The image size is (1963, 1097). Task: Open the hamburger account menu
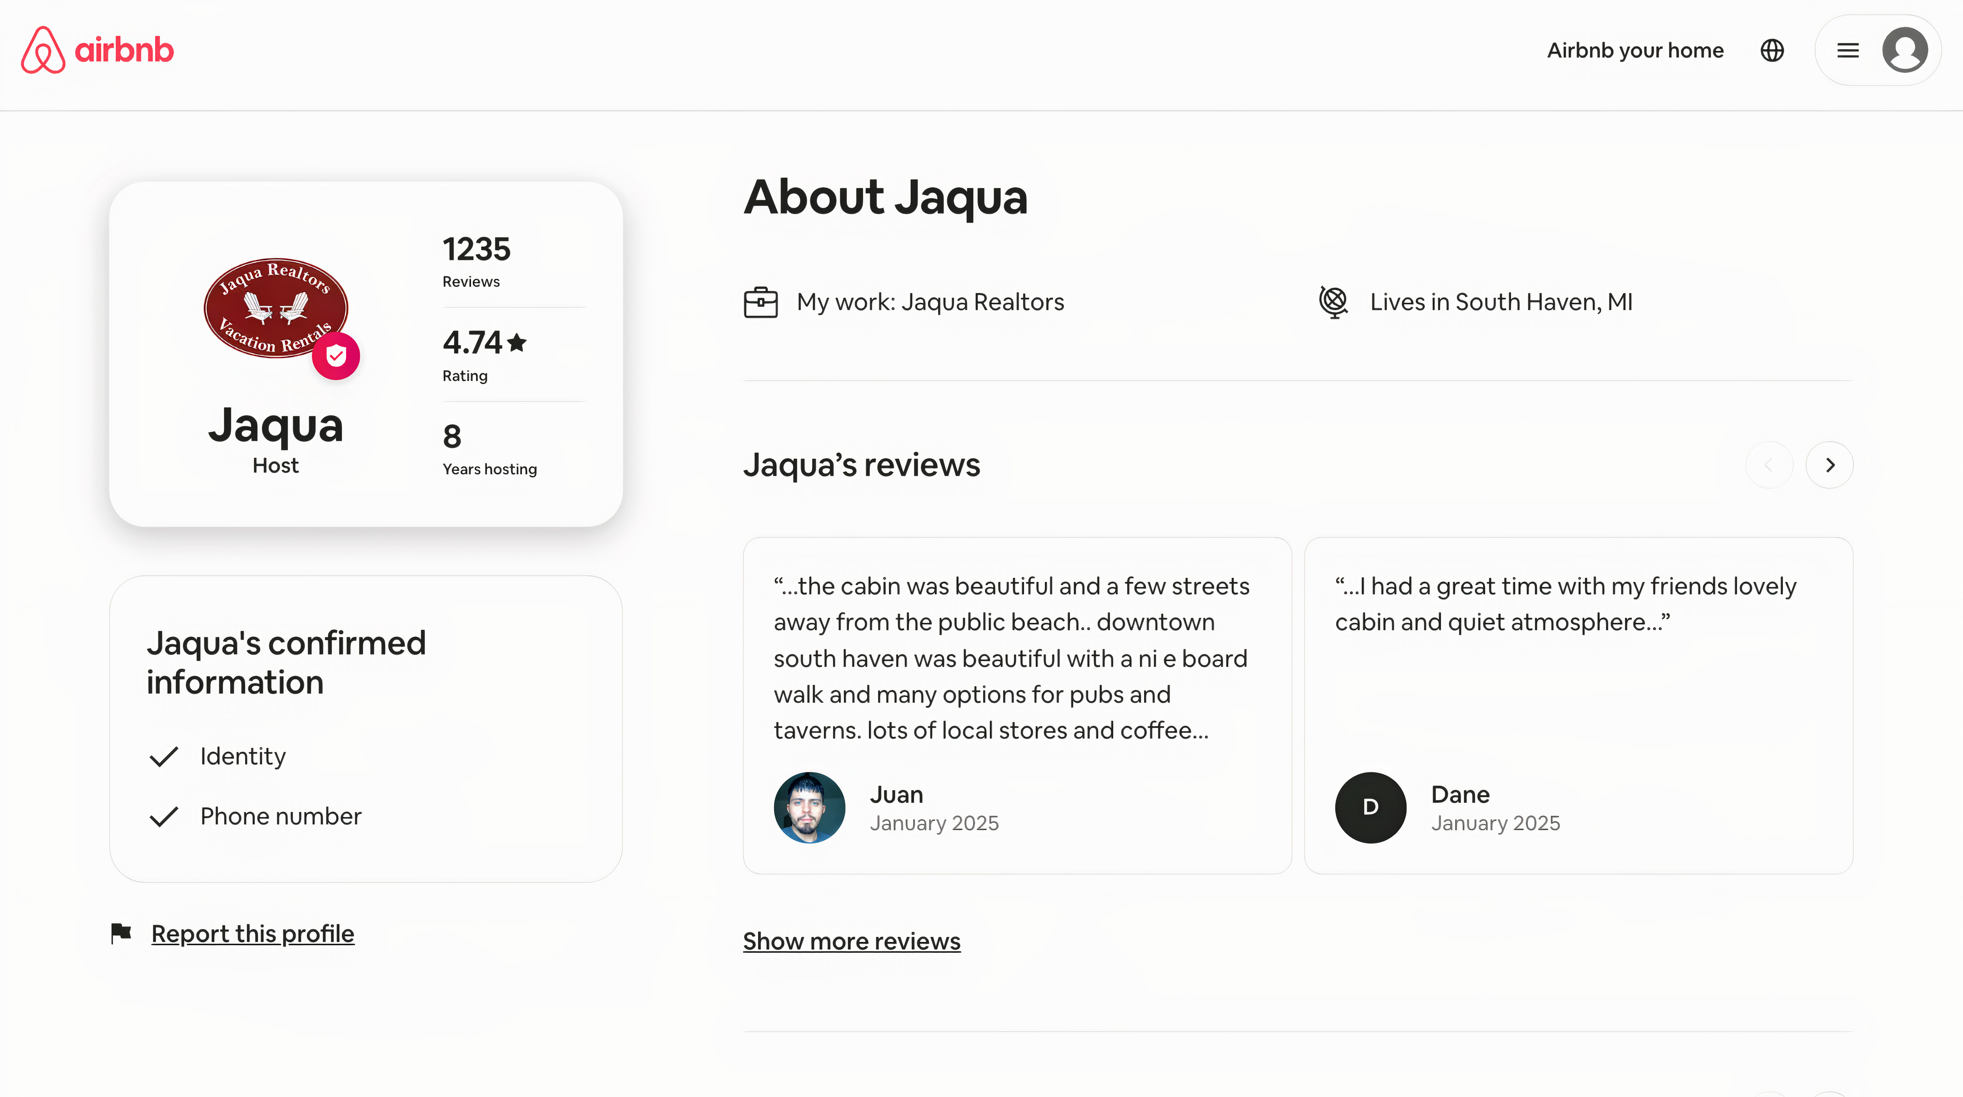[x=1847, y=50]
